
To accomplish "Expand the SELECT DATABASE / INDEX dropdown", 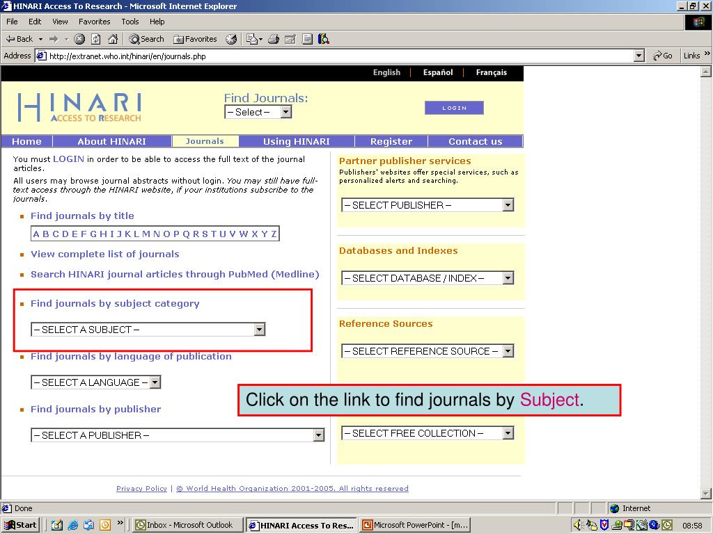I will (428, 278).
